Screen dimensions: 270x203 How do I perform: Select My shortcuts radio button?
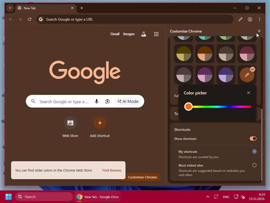(254, 151)
